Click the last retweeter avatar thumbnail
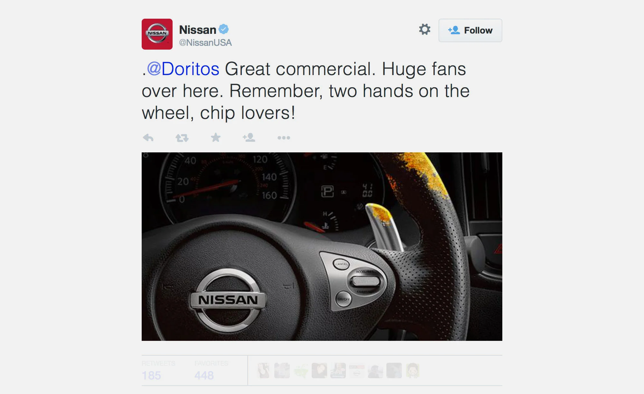This screenshot has width=644, height=394. click(412, 370)
